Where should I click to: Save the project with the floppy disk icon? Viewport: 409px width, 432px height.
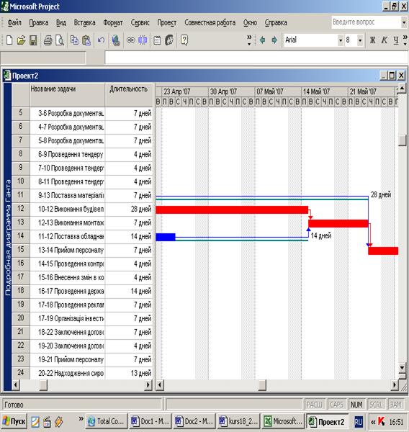33,40
